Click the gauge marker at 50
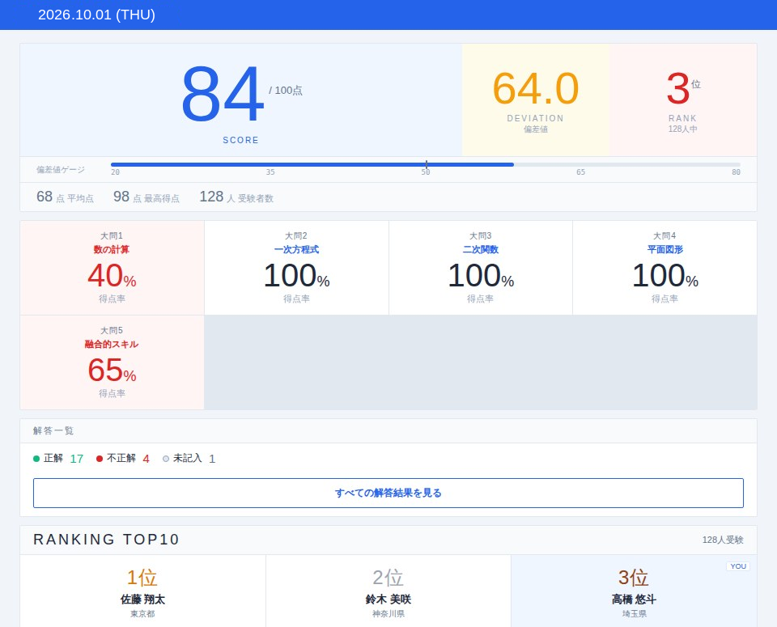Screen dimensions: 777x627 pos(427,164)
